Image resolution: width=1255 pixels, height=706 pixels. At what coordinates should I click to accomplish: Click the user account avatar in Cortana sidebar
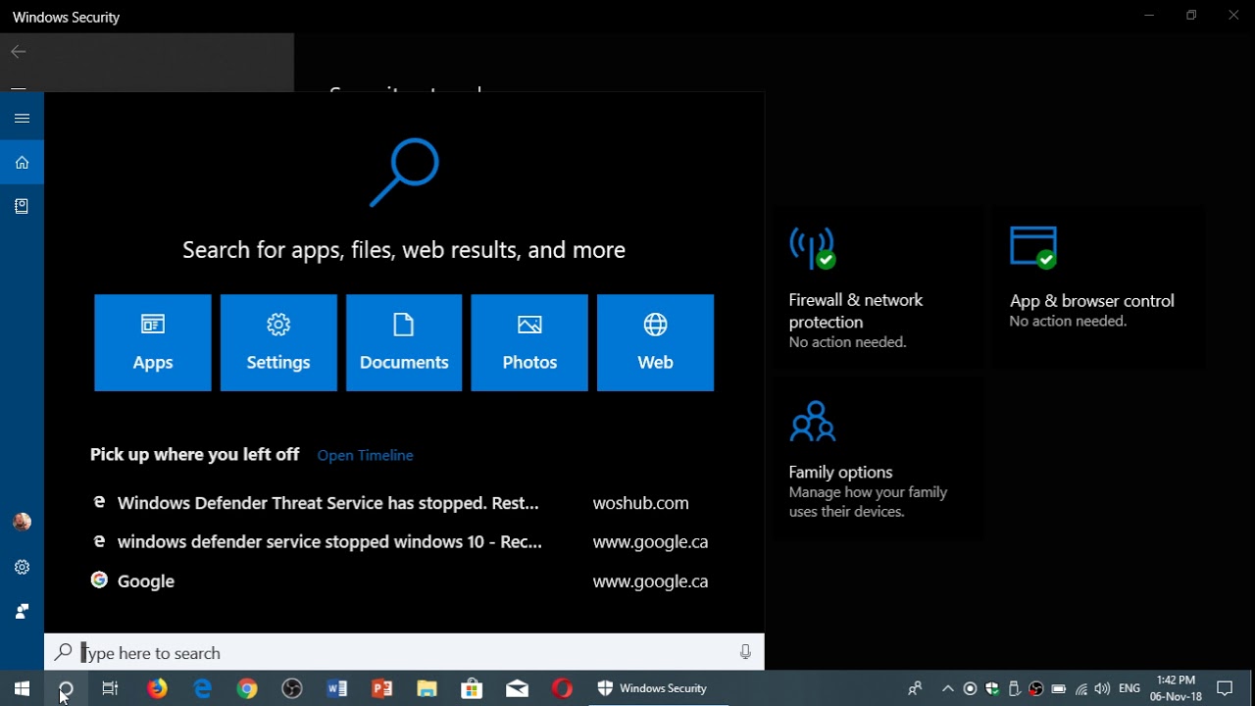22,522
